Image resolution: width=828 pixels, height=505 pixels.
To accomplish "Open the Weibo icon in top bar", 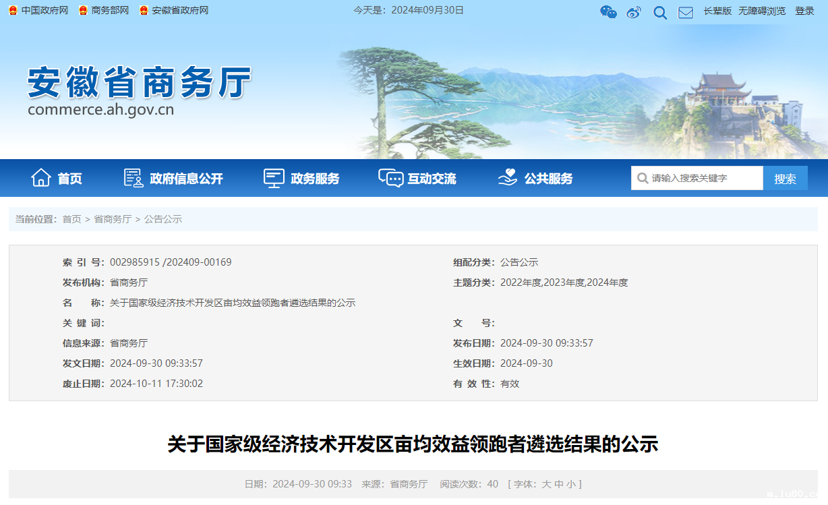I will click(634, 11).
